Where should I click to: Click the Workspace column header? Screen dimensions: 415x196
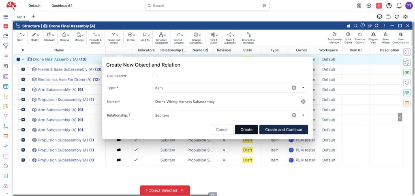[328, 50]
